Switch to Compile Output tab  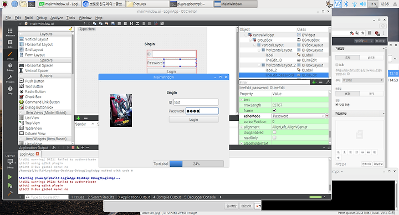coord(167,197)
